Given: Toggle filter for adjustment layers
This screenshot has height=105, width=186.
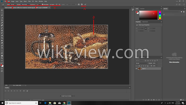Looking at the screenshot, I should point(148,61).
